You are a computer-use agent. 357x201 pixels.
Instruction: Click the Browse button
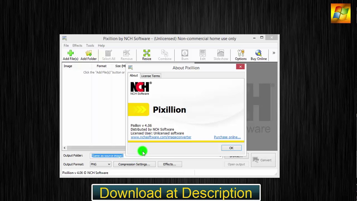point(236,156)
